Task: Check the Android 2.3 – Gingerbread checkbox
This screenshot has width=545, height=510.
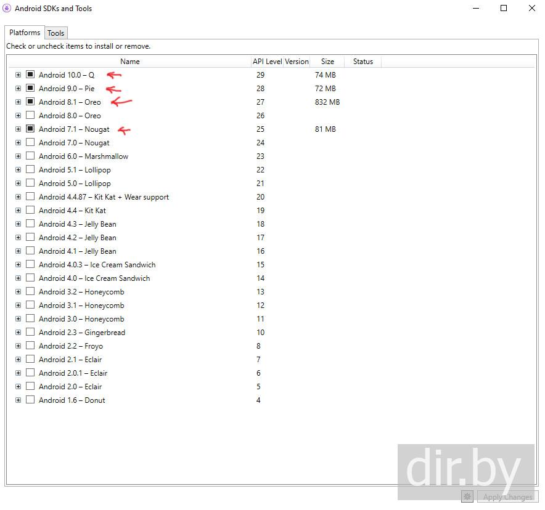Action: tap(30, 331)
